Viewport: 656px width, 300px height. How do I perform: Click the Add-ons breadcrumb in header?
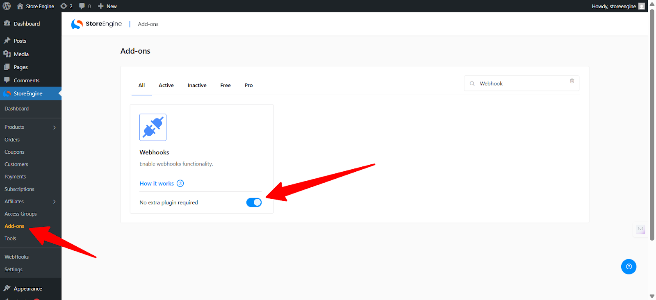[148, 24]
